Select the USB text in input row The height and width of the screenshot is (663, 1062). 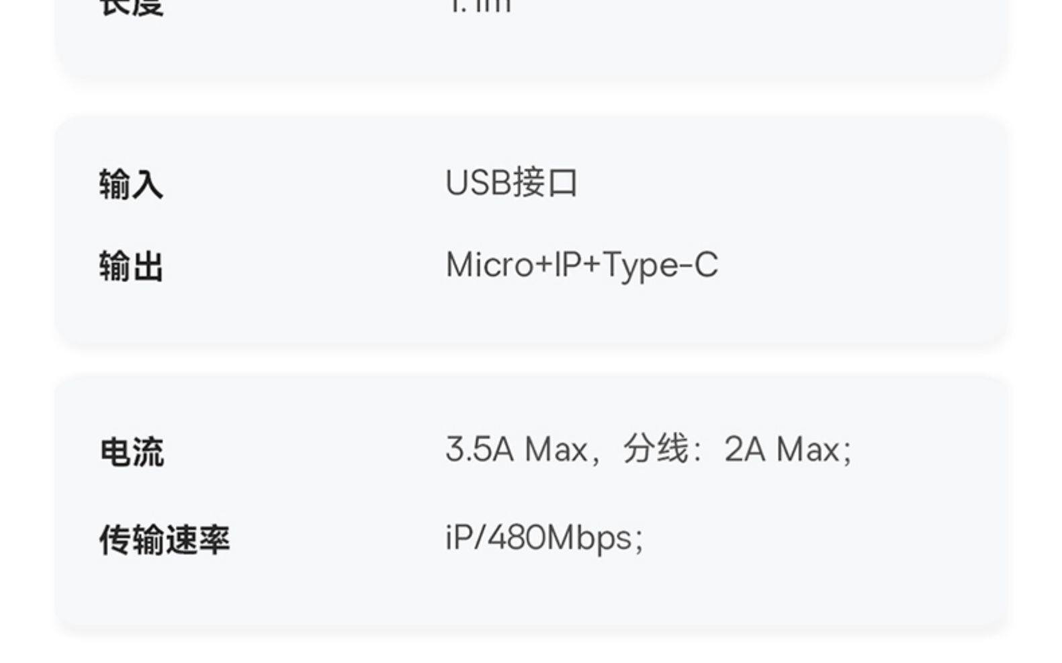click(x=478, y=183)
